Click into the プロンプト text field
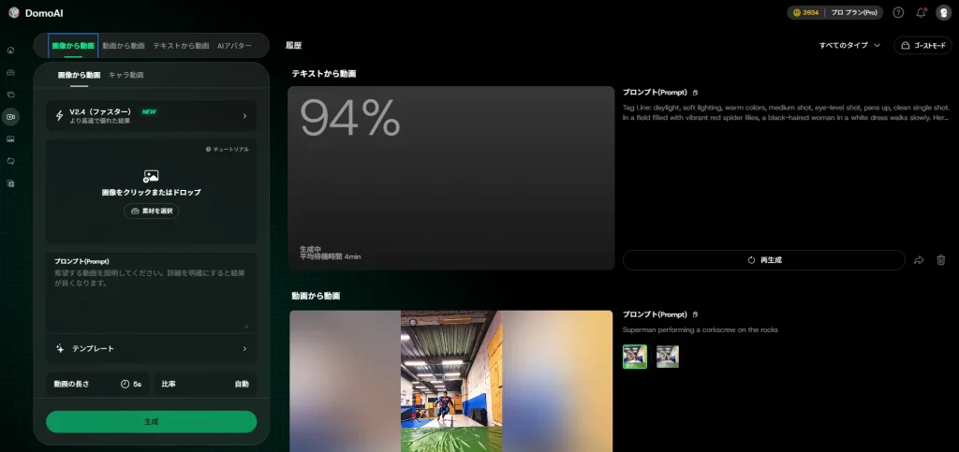Image resolution: width=959 pixels, height=452 pixels. tap(151, 299)
